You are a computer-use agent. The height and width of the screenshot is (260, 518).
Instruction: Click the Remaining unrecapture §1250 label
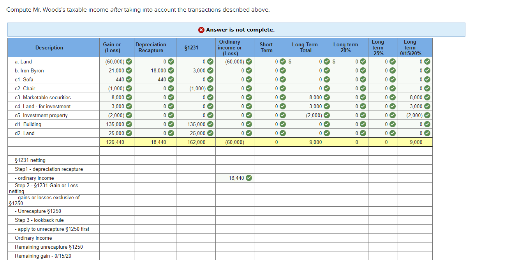click(x=49, y=247)
